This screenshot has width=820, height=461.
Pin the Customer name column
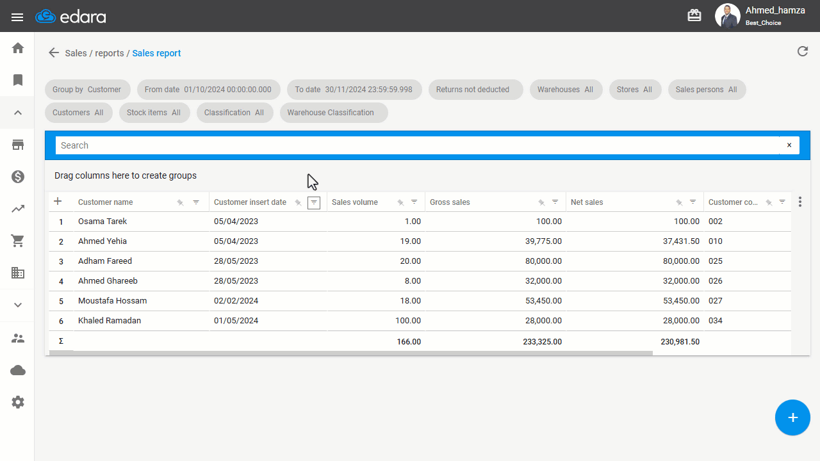tap(181, 202)
